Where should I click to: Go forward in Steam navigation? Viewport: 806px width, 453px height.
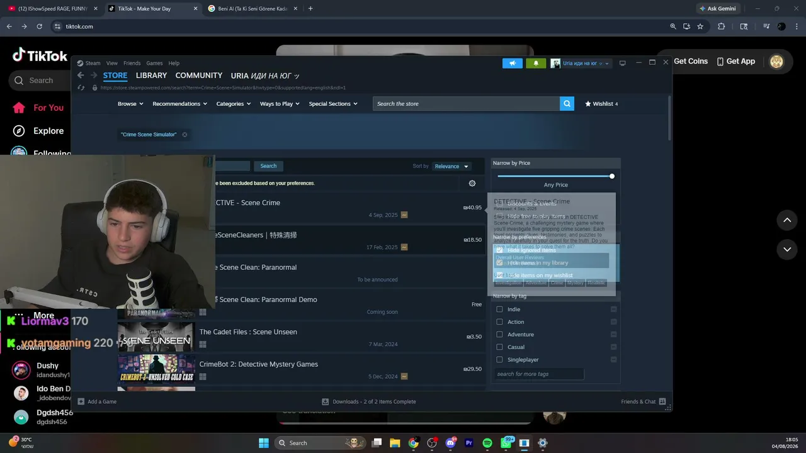click(x=94, y=75)
